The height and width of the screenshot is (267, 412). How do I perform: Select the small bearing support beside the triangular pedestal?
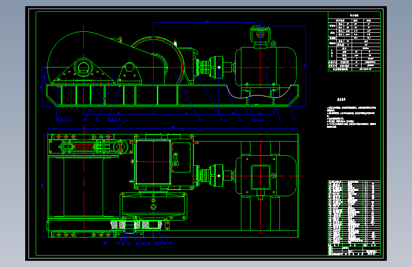[x=130, y=73]
